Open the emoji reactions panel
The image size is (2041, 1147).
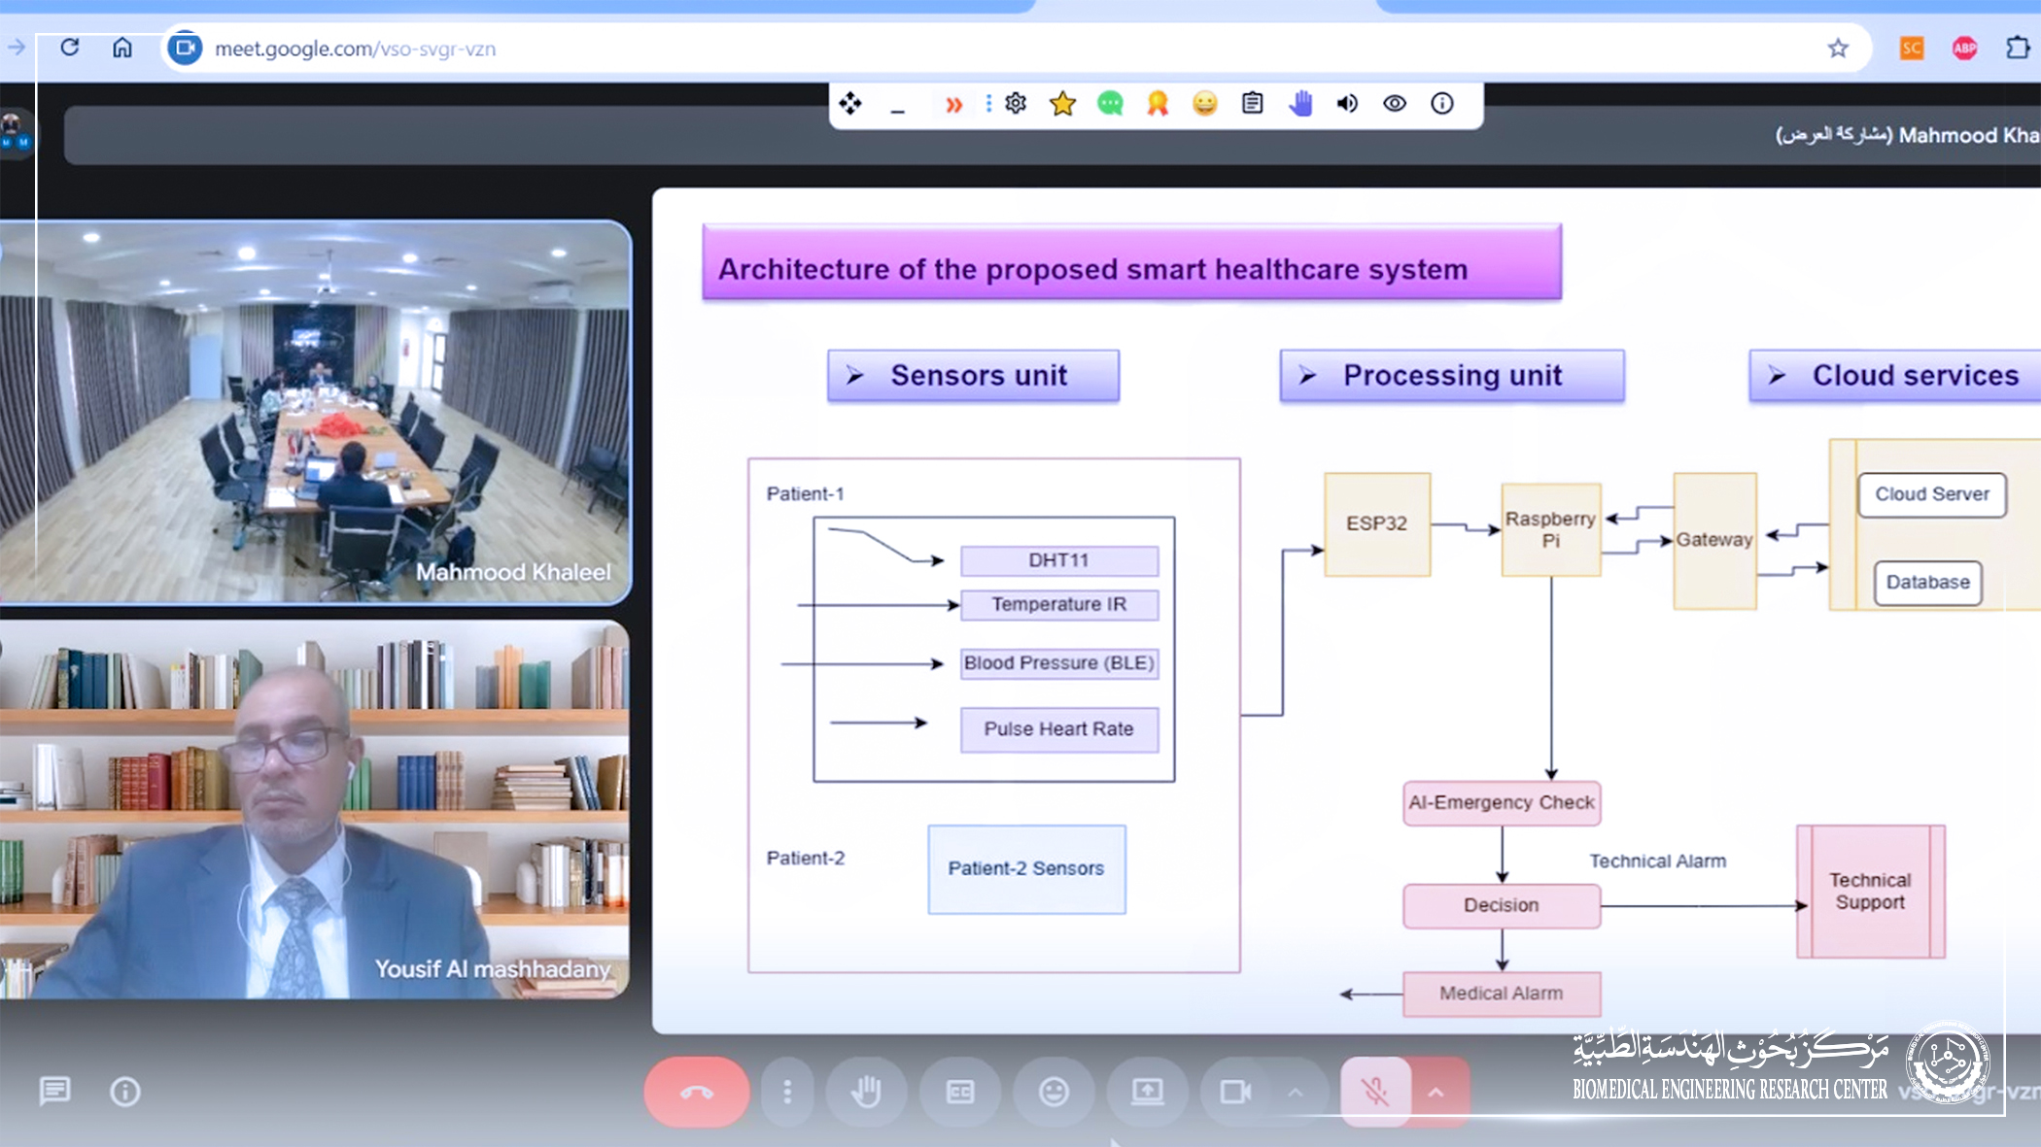pos(1055,1092)
